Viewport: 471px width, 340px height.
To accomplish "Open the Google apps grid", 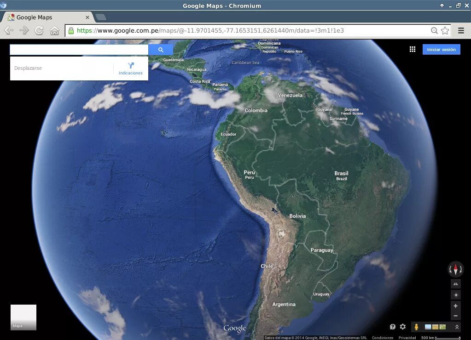I will point(413,49).
